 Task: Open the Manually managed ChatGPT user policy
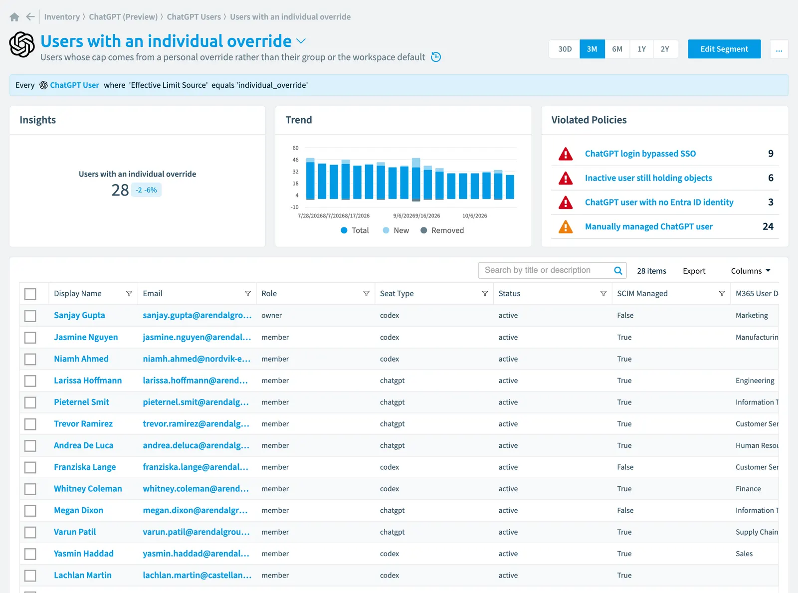(648, 226)
